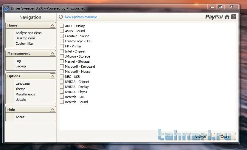Collapse the Options navigation section
Screen dimensions: 247x150
(x=53, y=76)
